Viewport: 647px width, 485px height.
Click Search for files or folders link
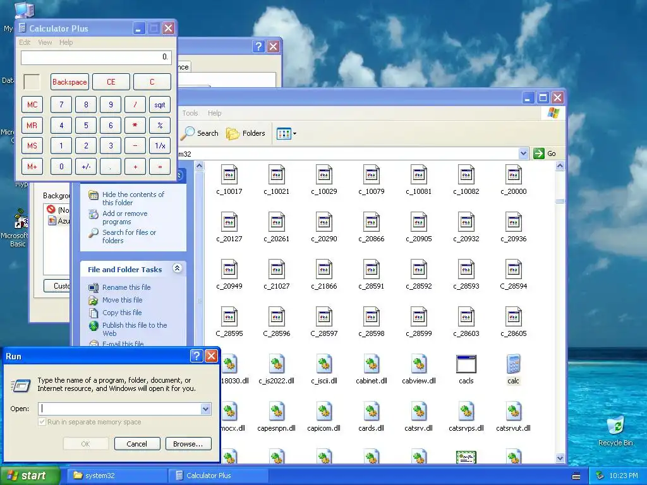(129, 236)
